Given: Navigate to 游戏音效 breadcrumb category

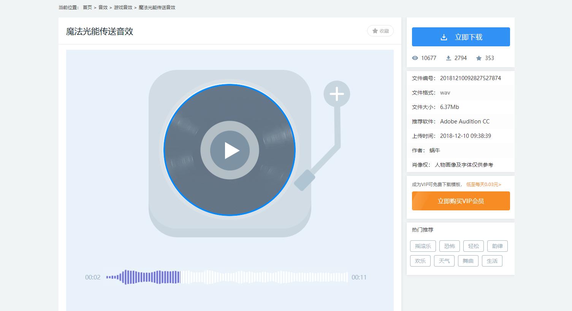Looking at the screenshot, I should click(123, 8).
